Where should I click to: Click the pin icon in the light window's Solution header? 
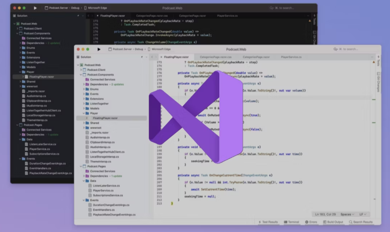coord(142,57)
